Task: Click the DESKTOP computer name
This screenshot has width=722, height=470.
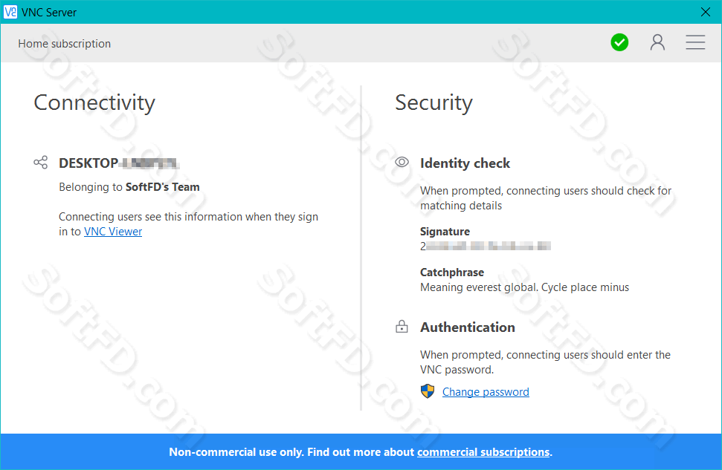Action: tap(119, 163)
